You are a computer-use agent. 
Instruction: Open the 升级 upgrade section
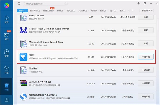coord(7,70)
